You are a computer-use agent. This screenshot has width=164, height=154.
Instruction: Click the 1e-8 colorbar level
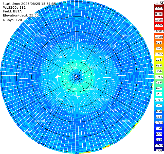tap(159, 128)
